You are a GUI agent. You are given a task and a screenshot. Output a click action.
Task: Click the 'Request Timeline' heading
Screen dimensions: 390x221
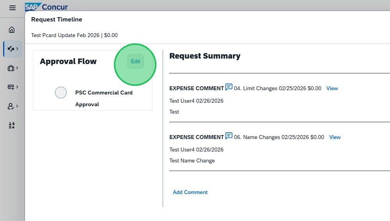tap(57, 20)
